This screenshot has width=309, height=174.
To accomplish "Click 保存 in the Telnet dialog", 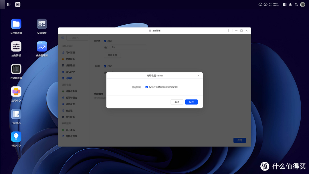I will coord(191,102).
